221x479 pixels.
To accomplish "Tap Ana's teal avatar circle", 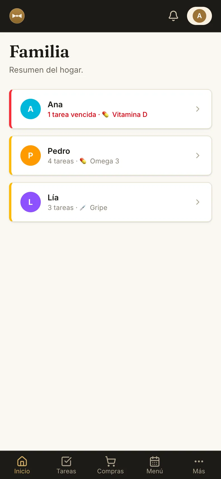I will click(31, 109).
